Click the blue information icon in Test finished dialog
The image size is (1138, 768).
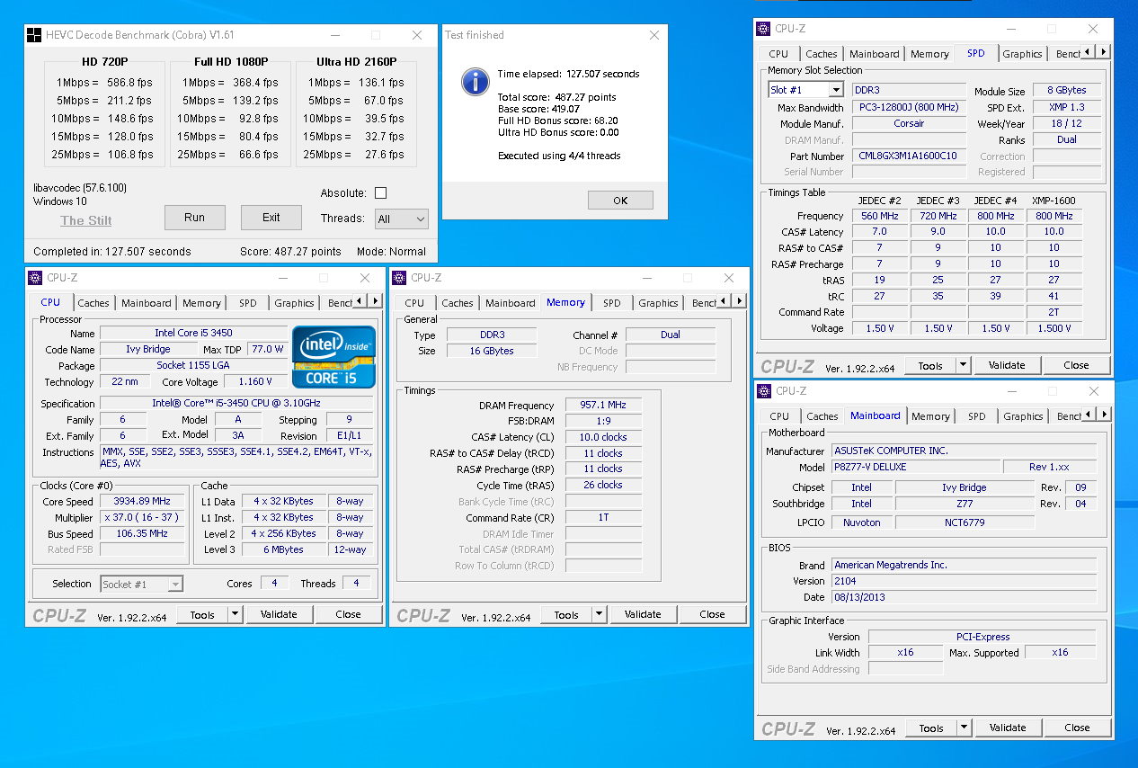[475, 82]
